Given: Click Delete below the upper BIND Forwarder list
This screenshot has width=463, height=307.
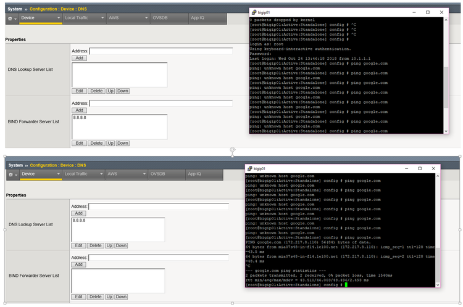Looking at the screenshot, I should 96,143.
